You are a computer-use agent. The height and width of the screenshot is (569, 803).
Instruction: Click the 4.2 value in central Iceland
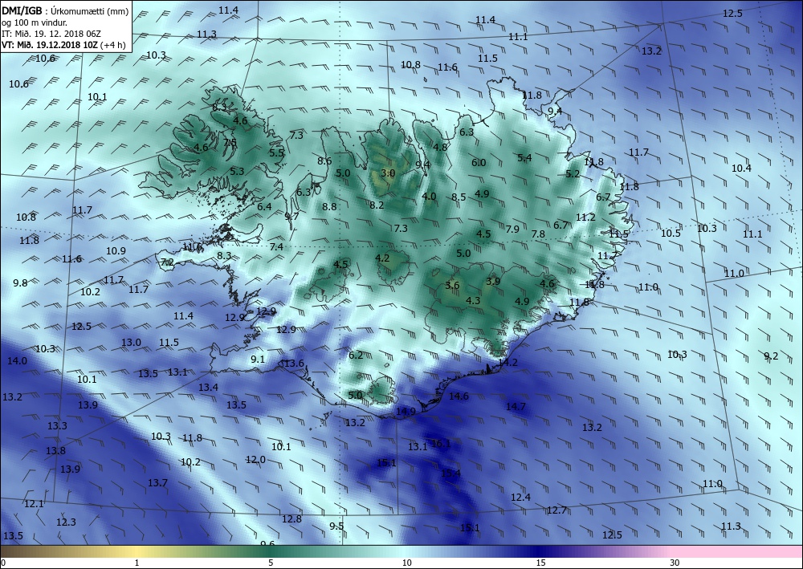(x=382, y=258)
